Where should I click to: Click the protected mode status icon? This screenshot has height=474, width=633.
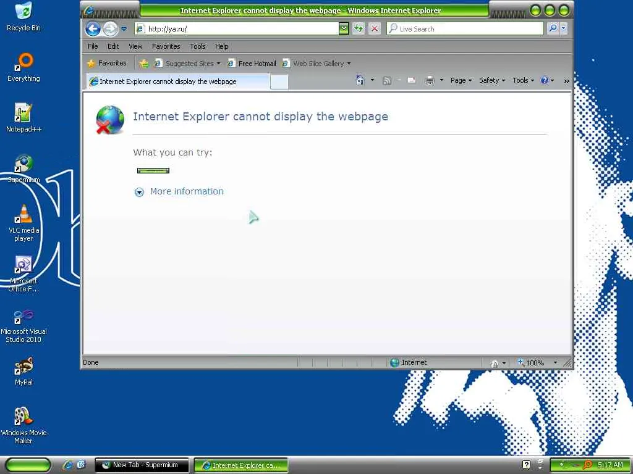(x=495, y=363)
